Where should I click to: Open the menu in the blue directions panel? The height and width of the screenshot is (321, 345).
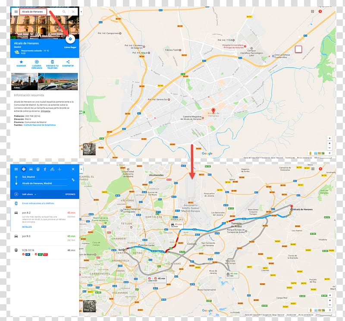16,169
